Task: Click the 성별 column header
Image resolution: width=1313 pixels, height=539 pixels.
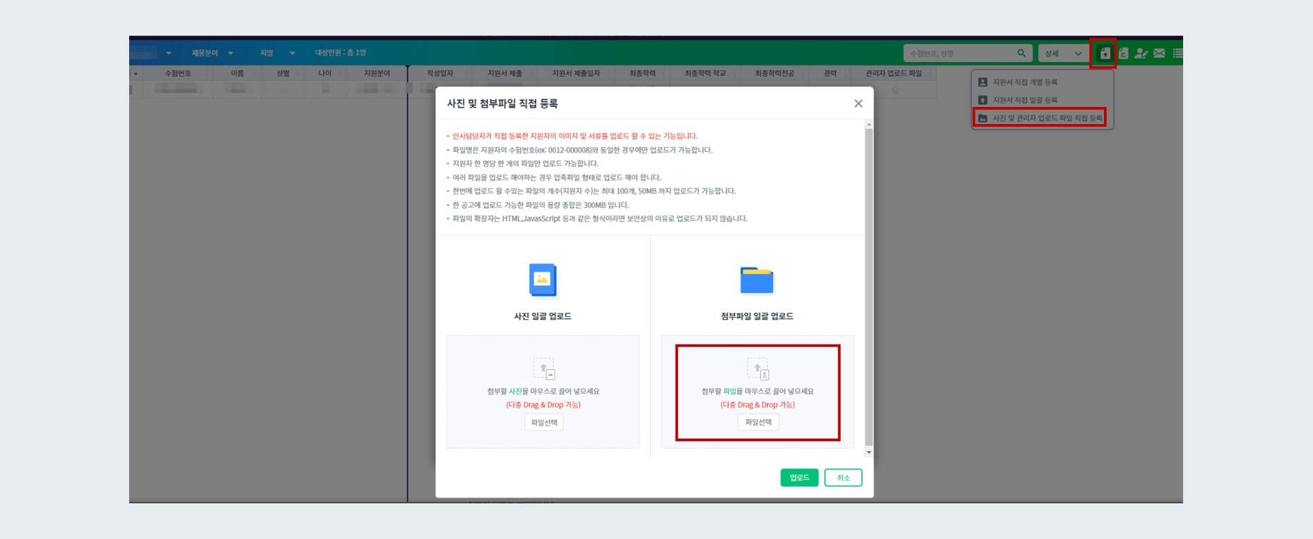Action: coord(283,73)
